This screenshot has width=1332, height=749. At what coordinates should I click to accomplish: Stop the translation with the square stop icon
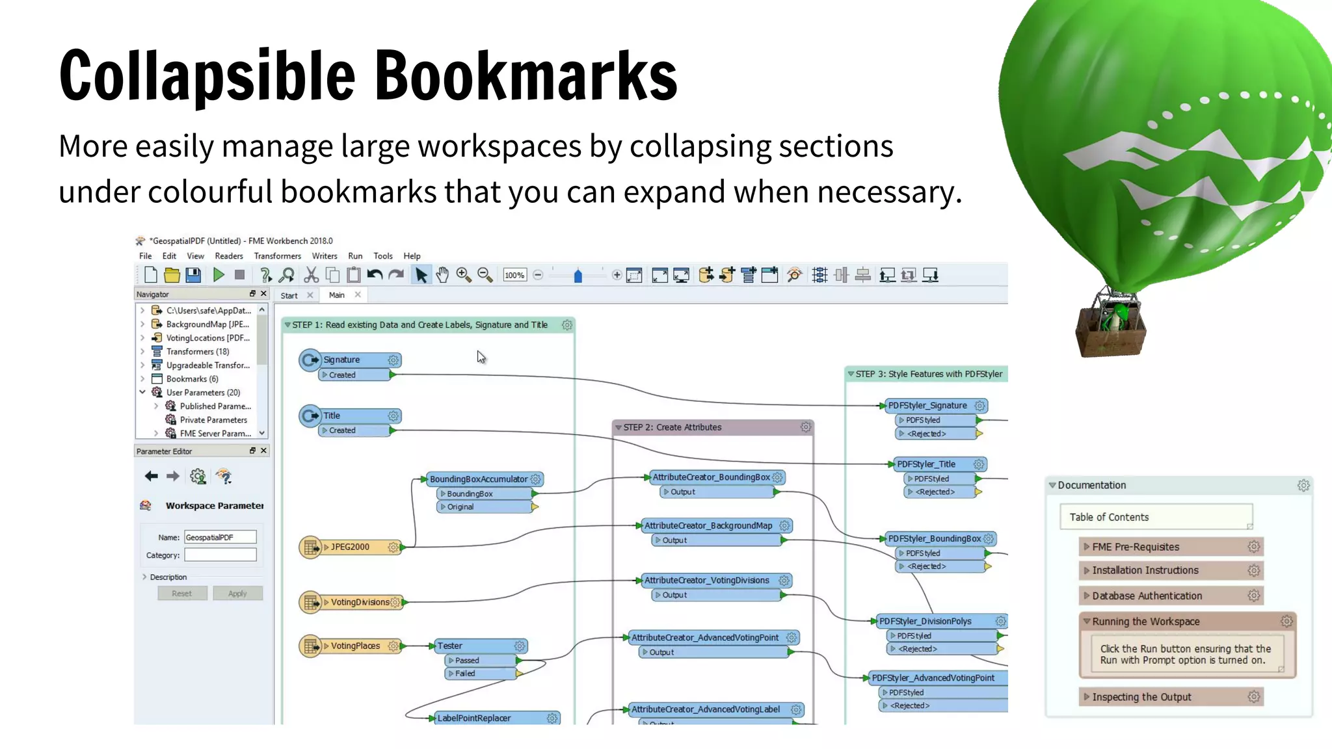[x=239, y=275]
